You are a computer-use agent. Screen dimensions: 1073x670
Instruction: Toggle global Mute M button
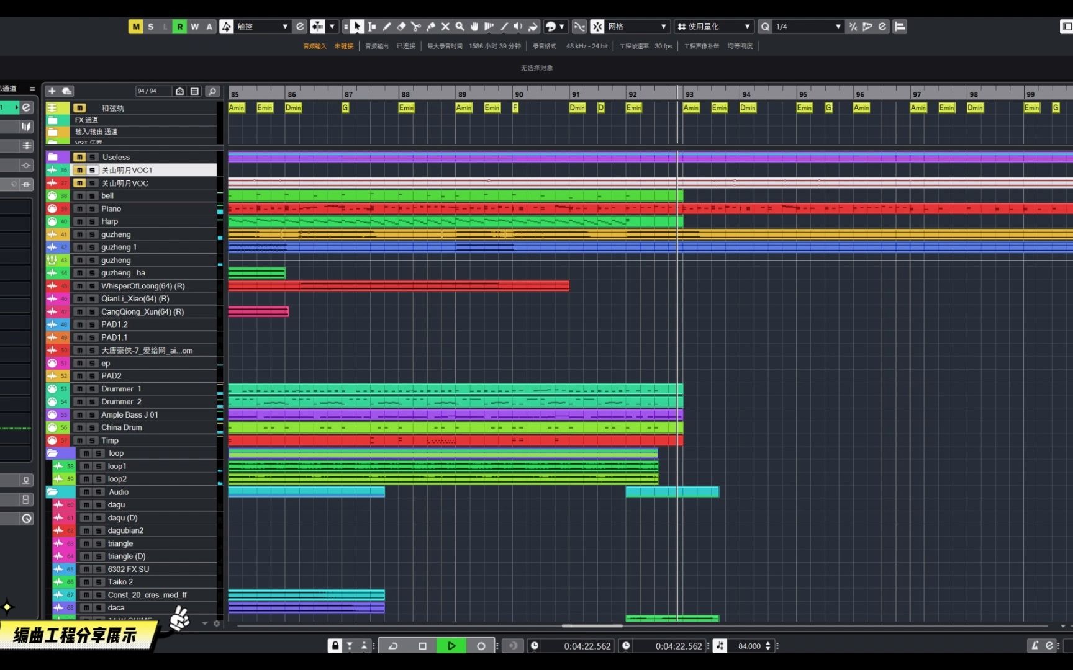(x=135, y=27)
